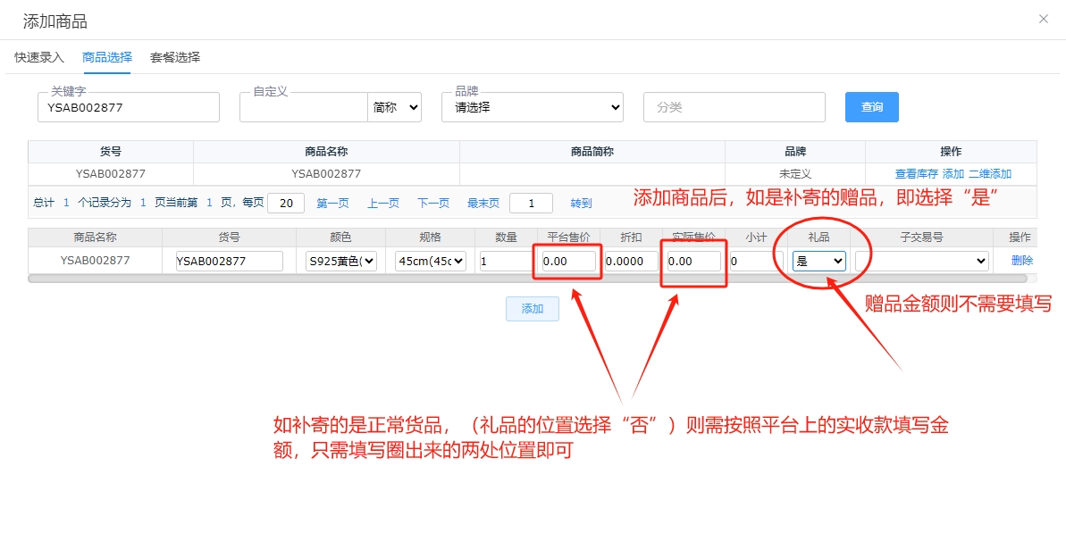The width and height of the screenshot is (1066, 550).
Task: Click the 分类 input field
Action: [734, 107]
